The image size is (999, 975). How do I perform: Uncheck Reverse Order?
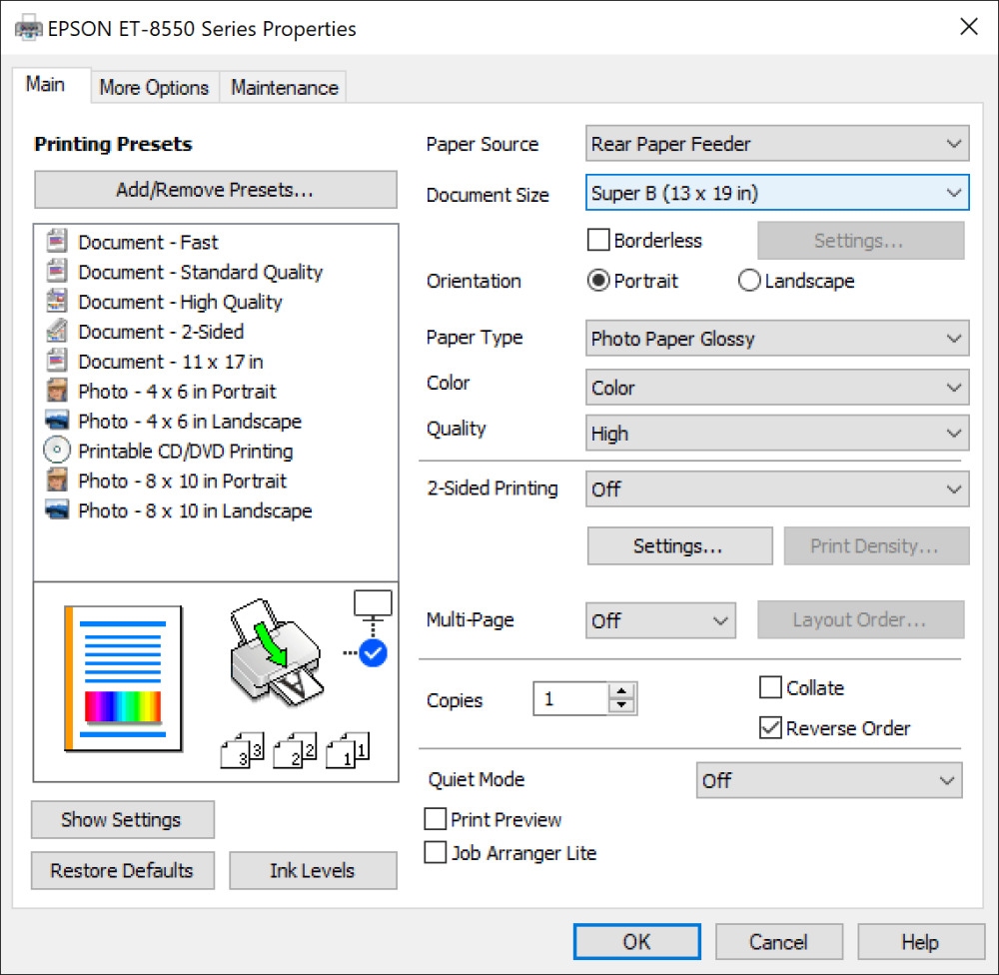pyautogui.click(x=770, y=728)
